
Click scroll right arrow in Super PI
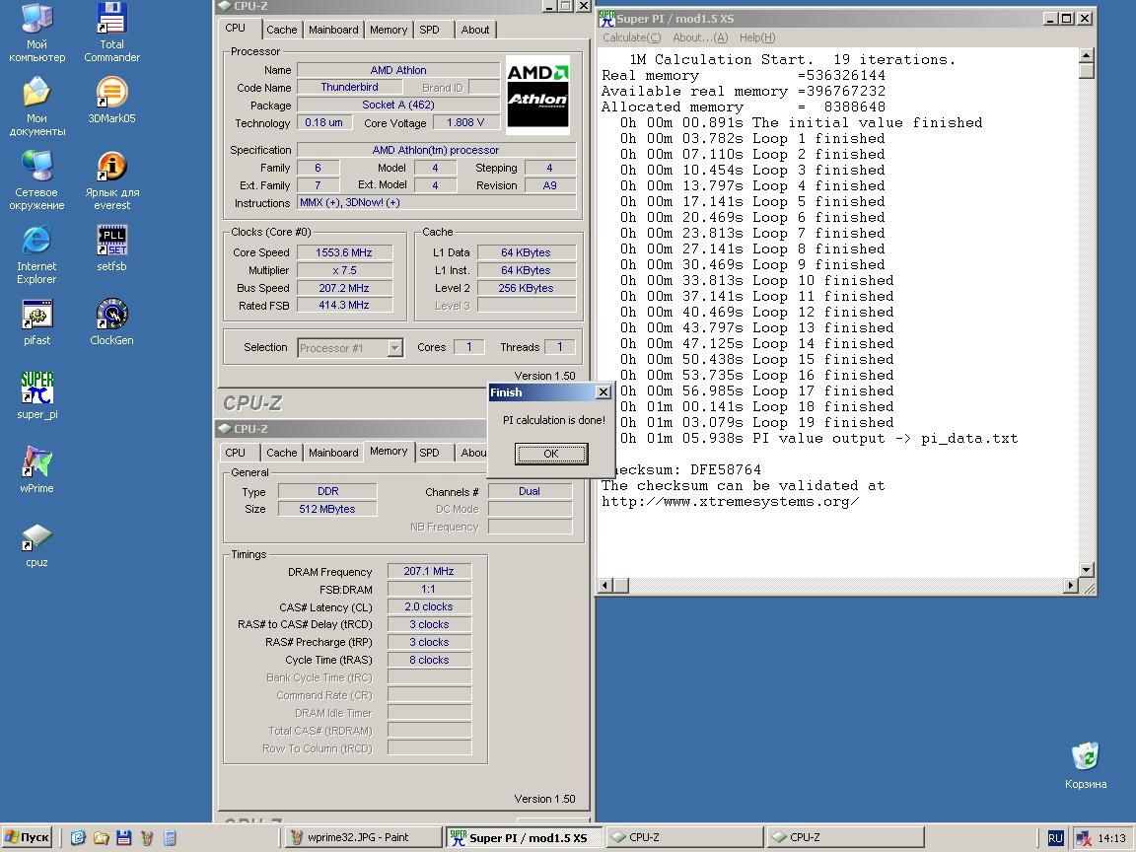click(1071, 585)
